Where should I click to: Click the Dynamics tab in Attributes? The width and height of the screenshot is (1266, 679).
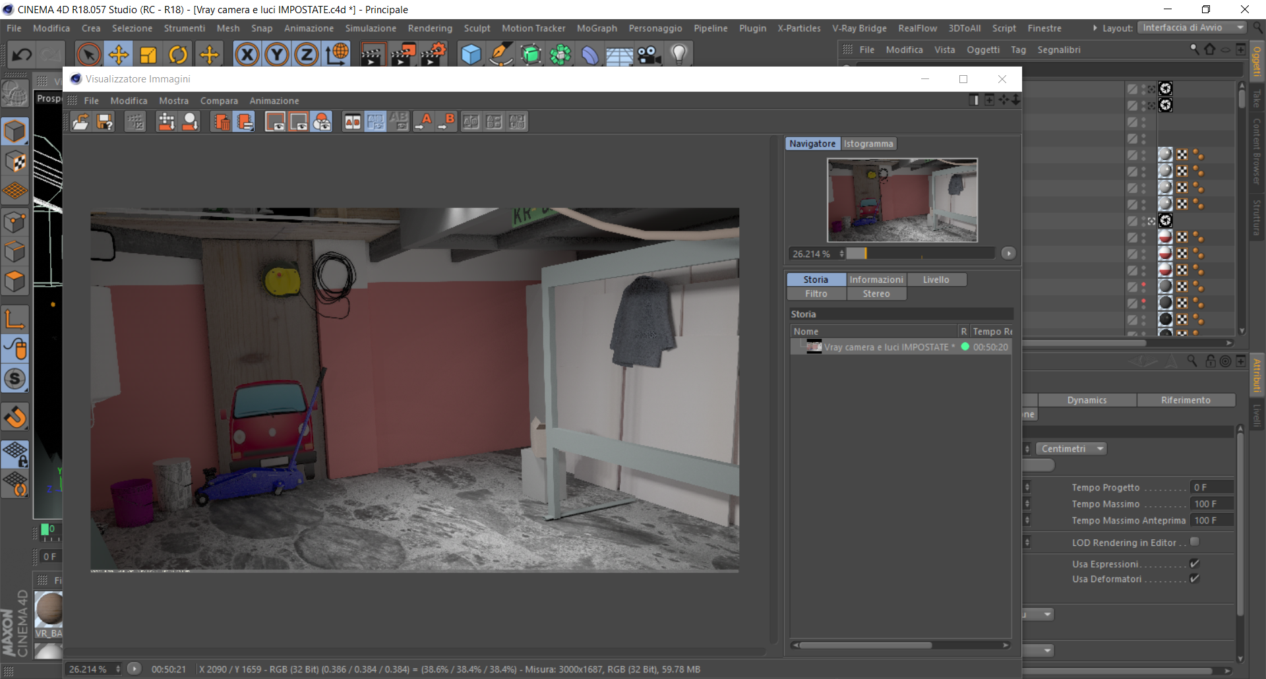tap(1087, 400)
